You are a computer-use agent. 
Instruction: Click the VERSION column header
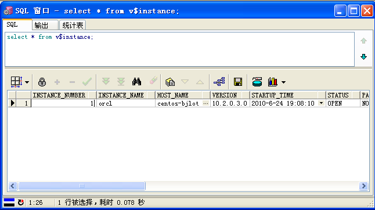pyautogui.click(x=230, y=95)
